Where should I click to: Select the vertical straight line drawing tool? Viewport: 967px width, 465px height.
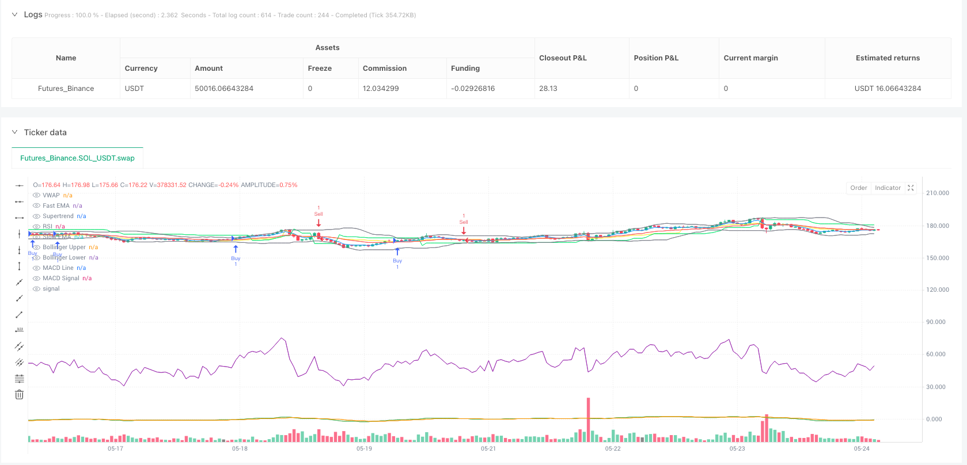(x=19, y=266)
